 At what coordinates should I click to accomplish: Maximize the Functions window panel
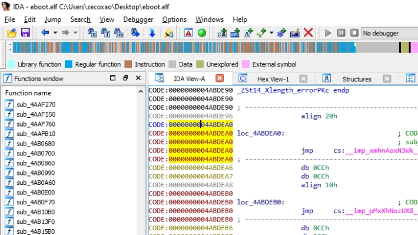[x=112, y=78]
